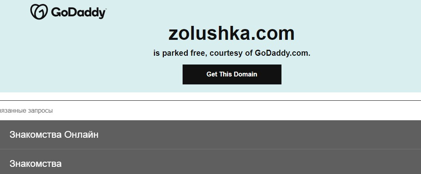
Task: Select the zolushka.com domain heading
Action: pyautogui.click(x=232, y=33)
